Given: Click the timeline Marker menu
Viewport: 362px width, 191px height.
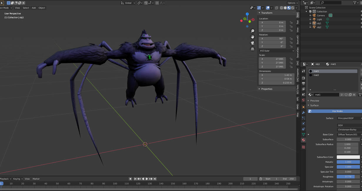Looking at the screenshot, I should tap(36, 179).
